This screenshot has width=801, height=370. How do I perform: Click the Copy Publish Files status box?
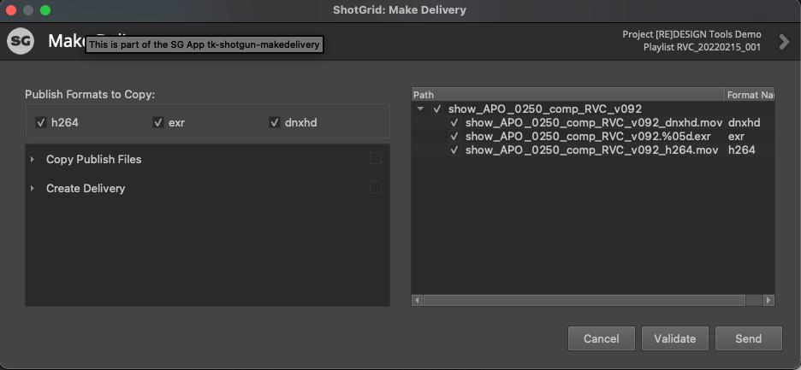(376, 159)
